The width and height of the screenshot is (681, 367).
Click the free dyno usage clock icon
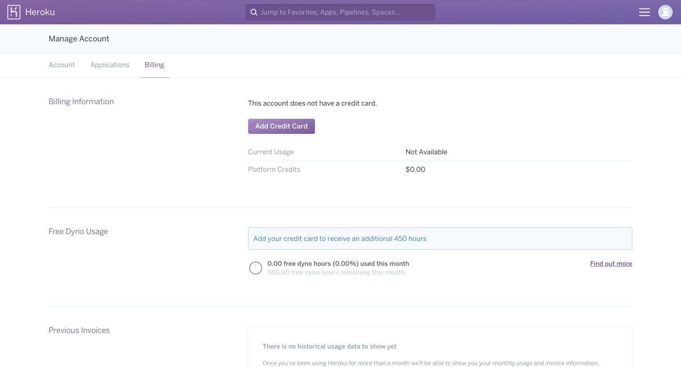pyautogui.click(x=255, y=268)
